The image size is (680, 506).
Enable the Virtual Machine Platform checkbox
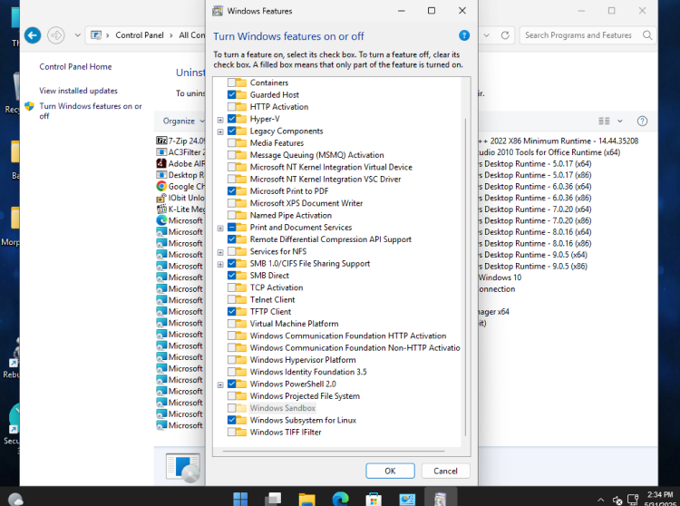coord(231,324)
